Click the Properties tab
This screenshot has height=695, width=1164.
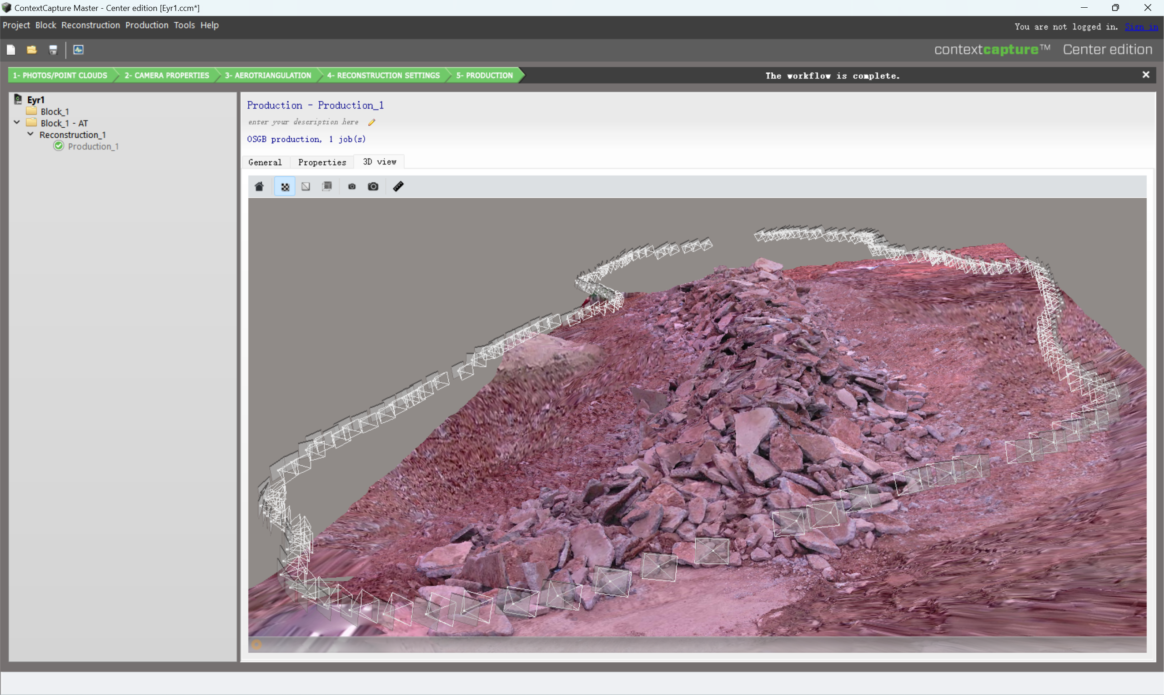click(x=322, y=161)
